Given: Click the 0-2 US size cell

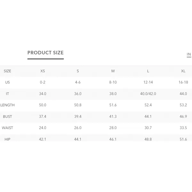Looking at the screenshot, I should [x=43, y=82].
